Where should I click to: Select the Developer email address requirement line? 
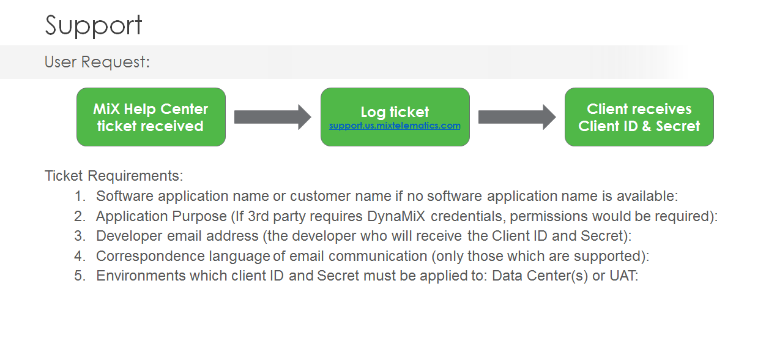point(363,236)
